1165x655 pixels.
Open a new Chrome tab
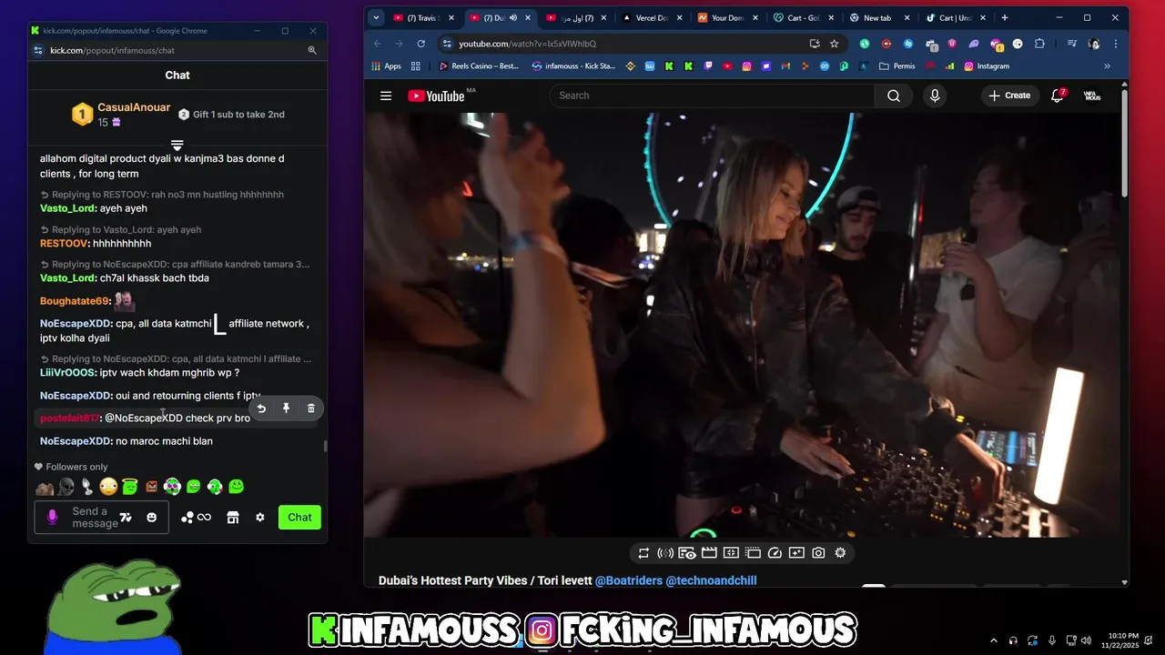[1005, 18]
